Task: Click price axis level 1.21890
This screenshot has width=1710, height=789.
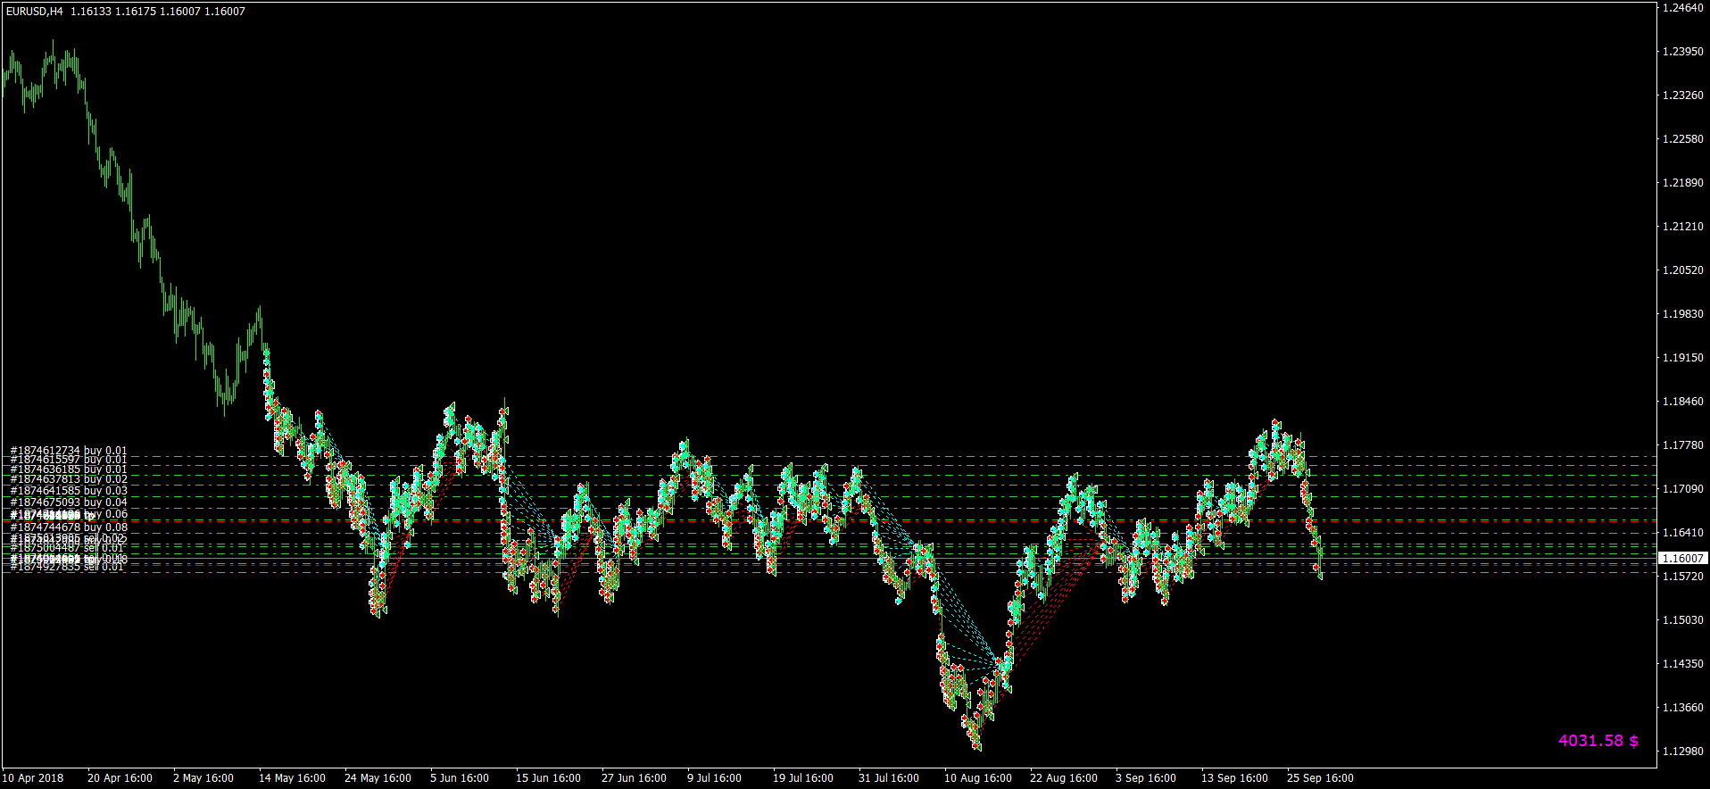Action: pyautogui.click(x=1682, y=183)
